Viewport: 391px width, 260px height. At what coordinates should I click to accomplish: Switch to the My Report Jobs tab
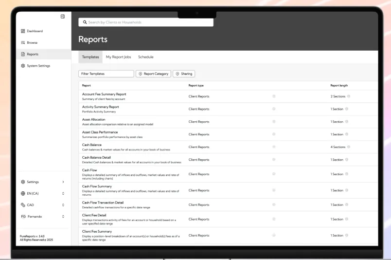tap(118, 57)
